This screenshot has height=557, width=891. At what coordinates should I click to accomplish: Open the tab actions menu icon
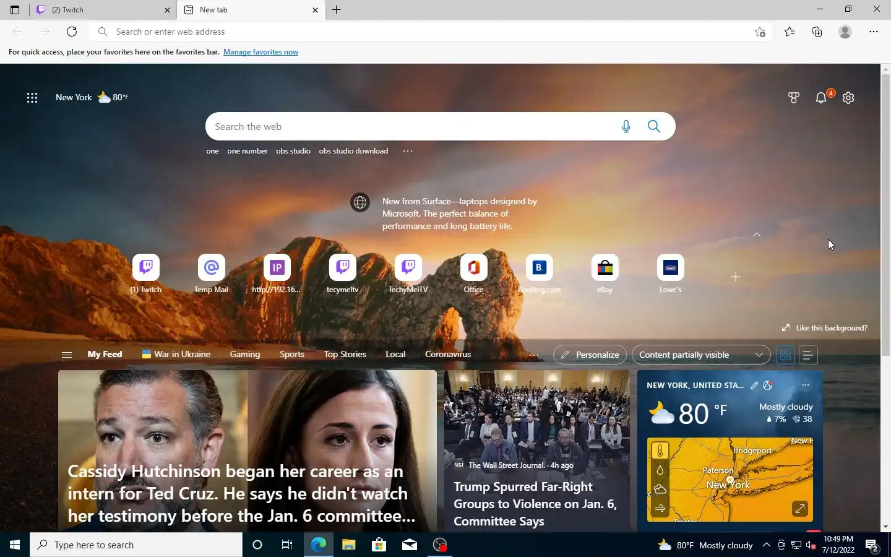15,10
